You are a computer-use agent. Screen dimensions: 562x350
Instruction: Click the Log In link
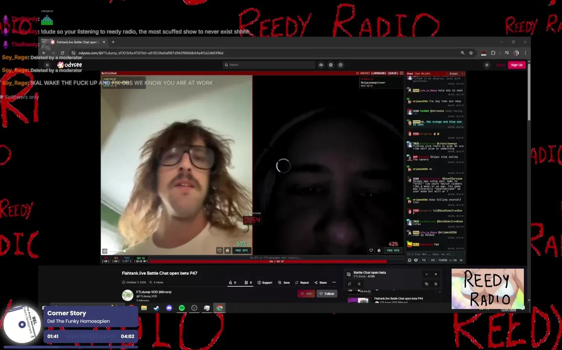click(500, 65)
